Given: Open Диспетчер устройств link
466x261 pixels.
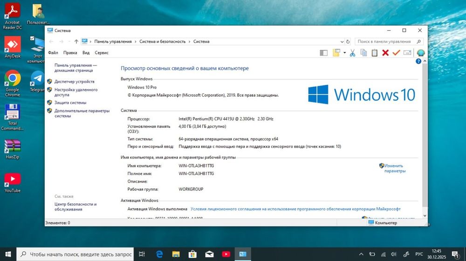Looking at the screenshot, I should click(x=74, y=81).
